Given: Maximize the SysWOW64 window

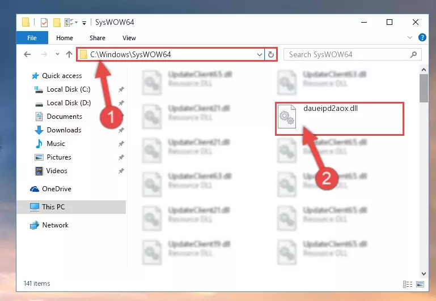Looking at the screenshot, I should 390,22.
